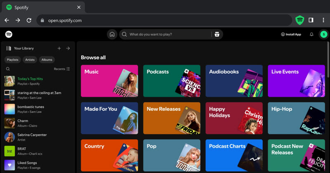Open Chrome three-dot menu
The image size is (330, 173).
click(x=323, y=20)
